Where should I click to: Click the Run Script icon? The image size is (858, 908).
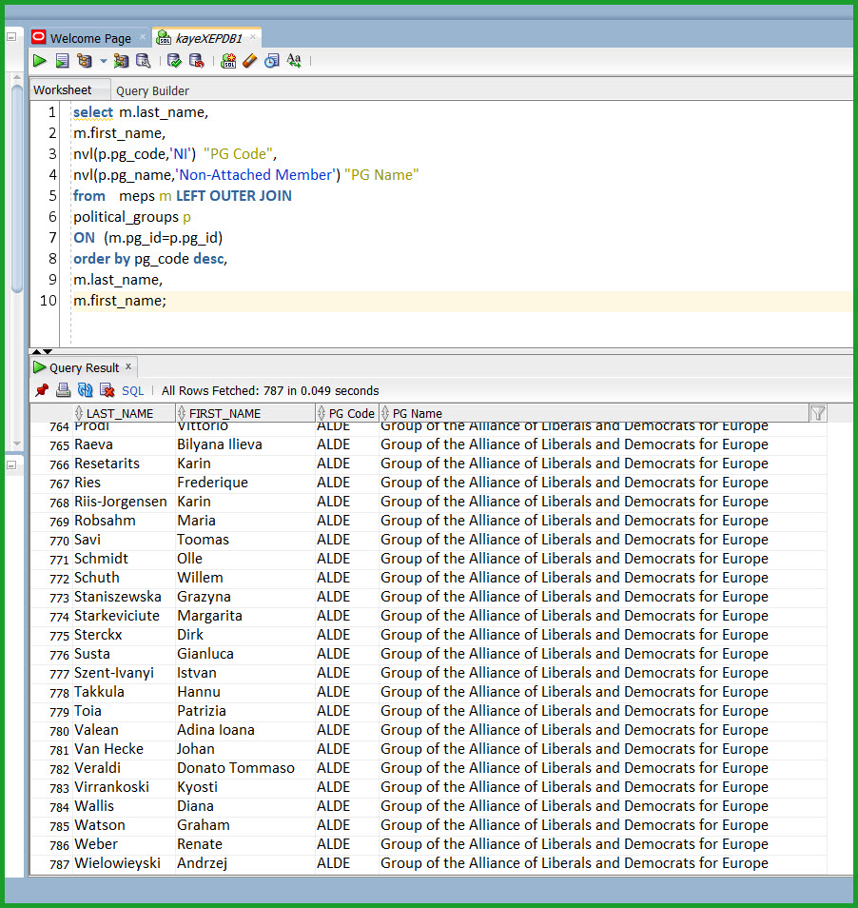62,60
